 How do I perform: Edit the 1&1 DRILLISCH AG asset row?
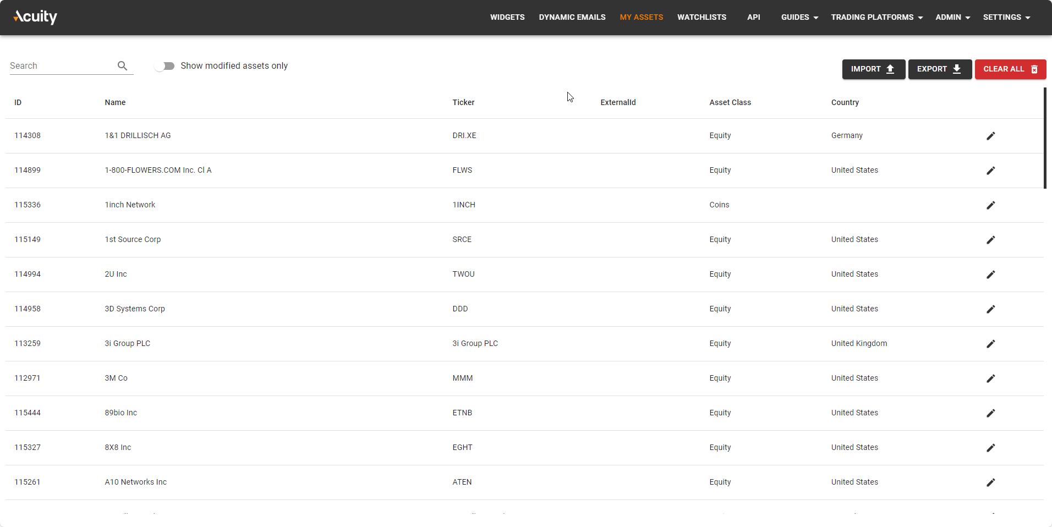pyautogui.click(x=990, y=136)
